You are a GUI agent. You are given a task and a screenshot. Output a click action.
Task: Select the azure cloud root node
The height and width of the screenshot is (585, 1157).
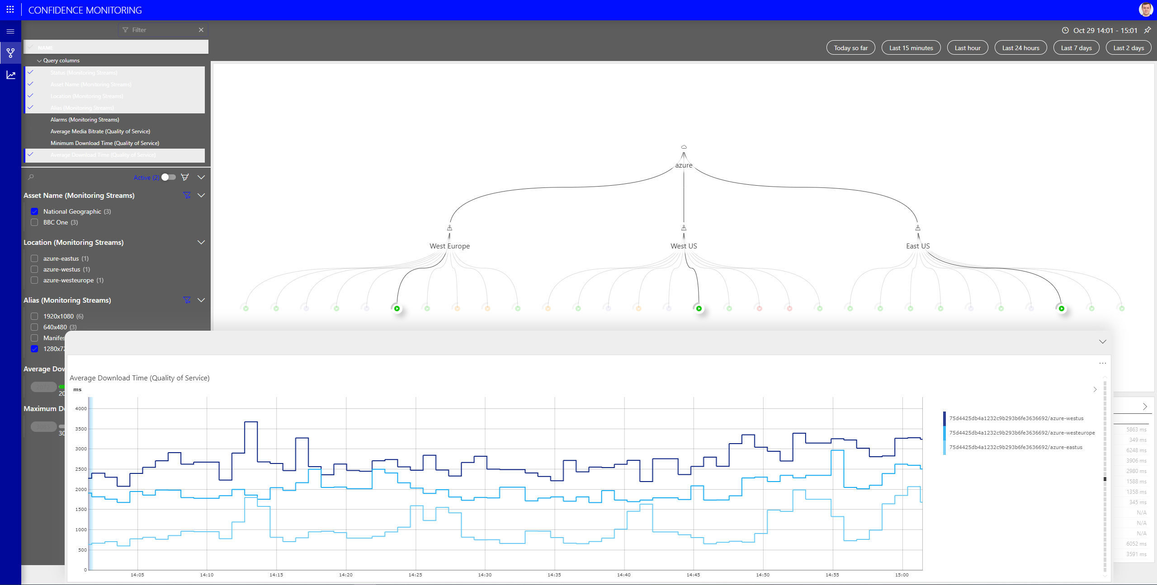(x=684, y=147)
